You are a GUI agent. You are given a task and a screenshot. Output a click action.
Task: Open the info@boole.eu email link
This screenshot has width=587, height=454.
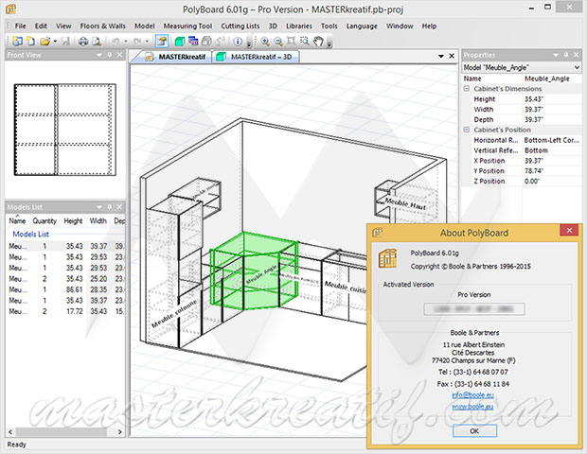[x=472, y=395]
